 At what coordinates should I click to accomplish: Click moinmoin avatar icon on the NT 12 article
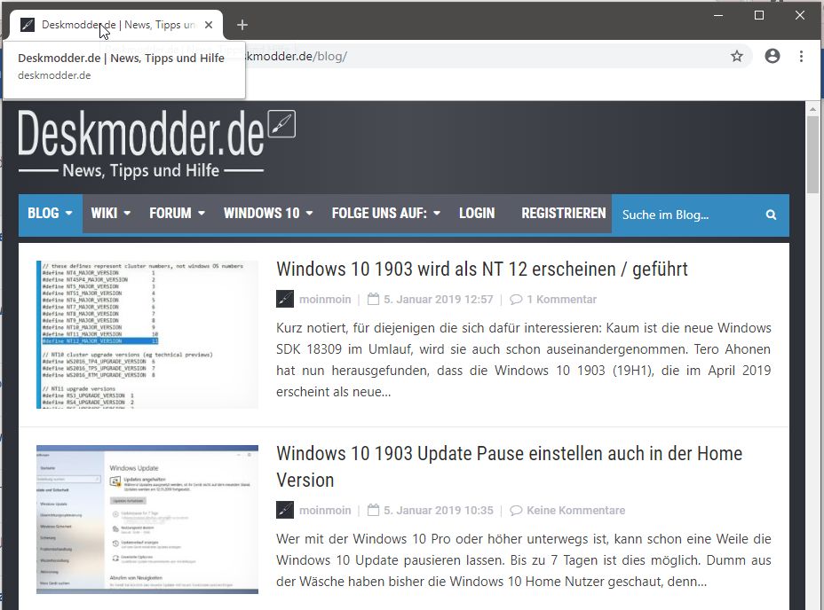(x=285, y=299)
